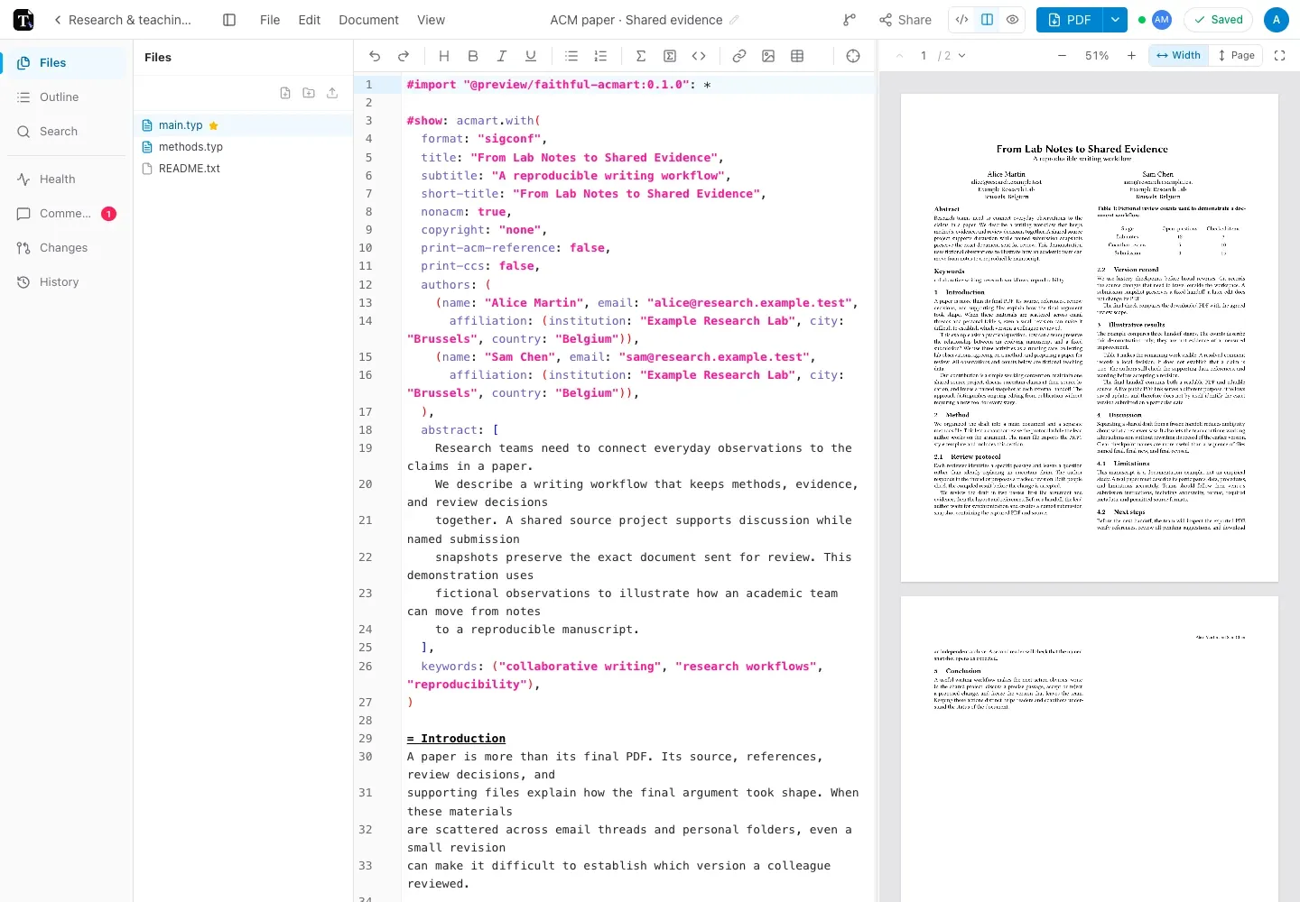This screenshot has height=902, width=1300.
Task: Toggle the sidebar panel icon
Action: [x=229, y=20]
